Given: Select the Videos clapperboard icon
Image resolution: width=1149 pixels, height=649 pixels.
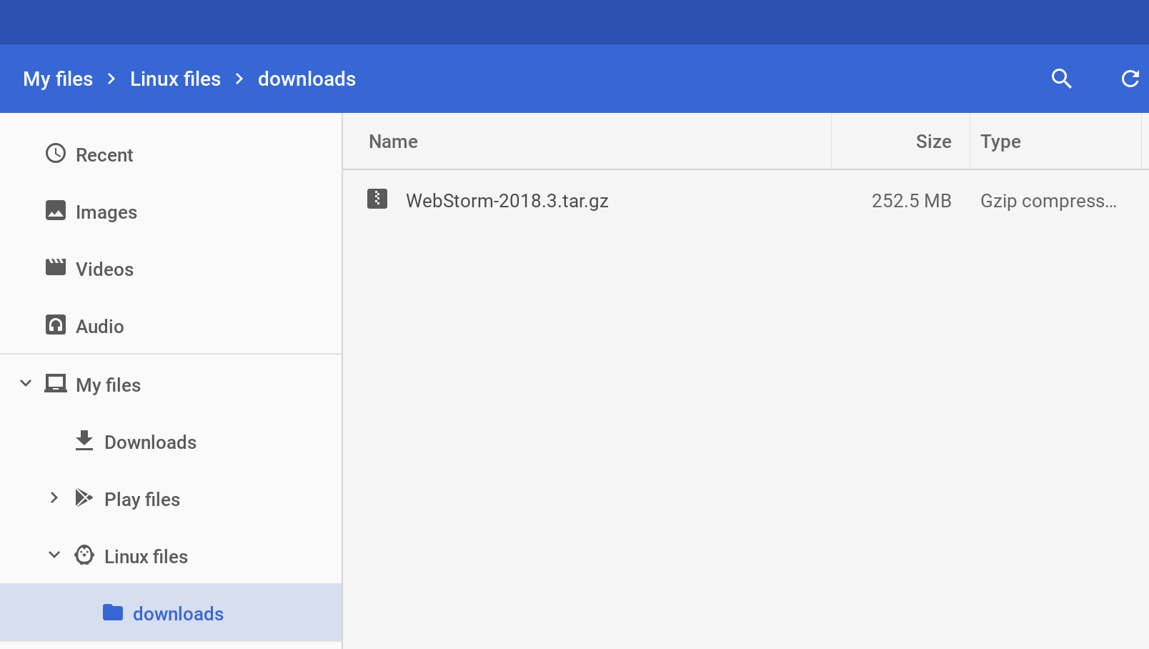Looking at the screenshot, I should coord(56,267).
